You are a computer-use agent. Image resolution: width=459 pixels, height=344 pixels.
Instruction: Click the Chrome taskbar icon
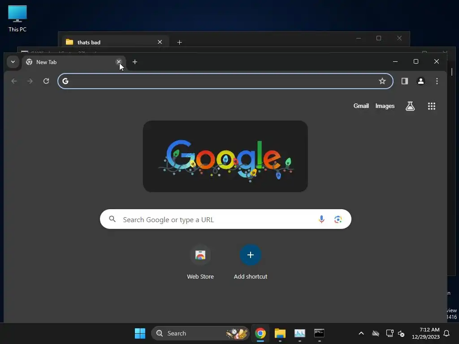coord(260,333)
